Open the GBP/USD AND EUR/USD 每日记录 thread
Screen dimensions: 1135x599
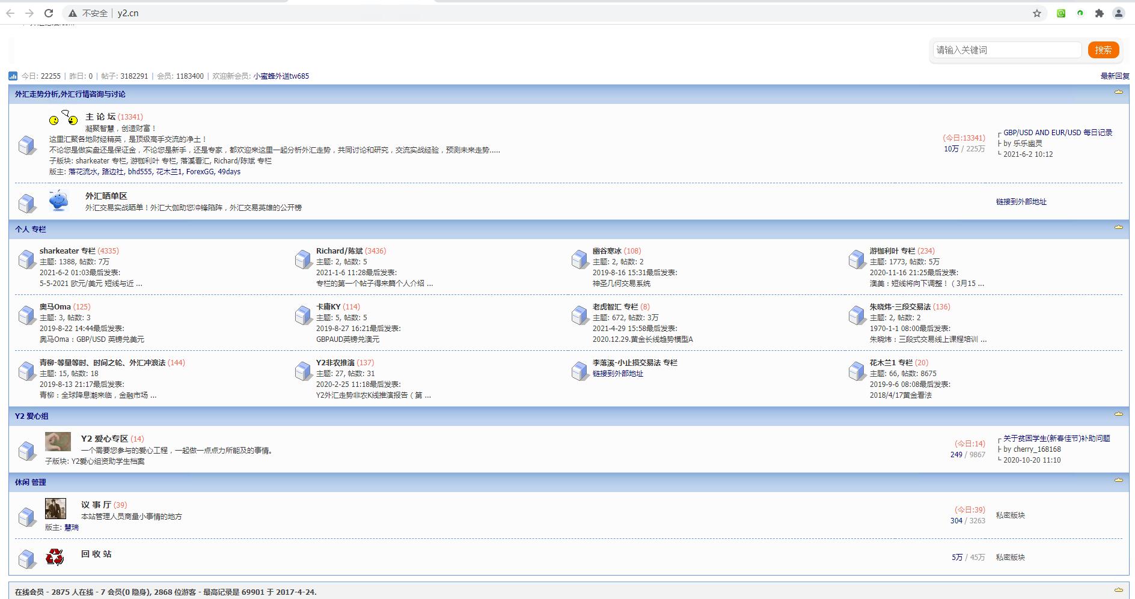click(x=1057, y=132)
